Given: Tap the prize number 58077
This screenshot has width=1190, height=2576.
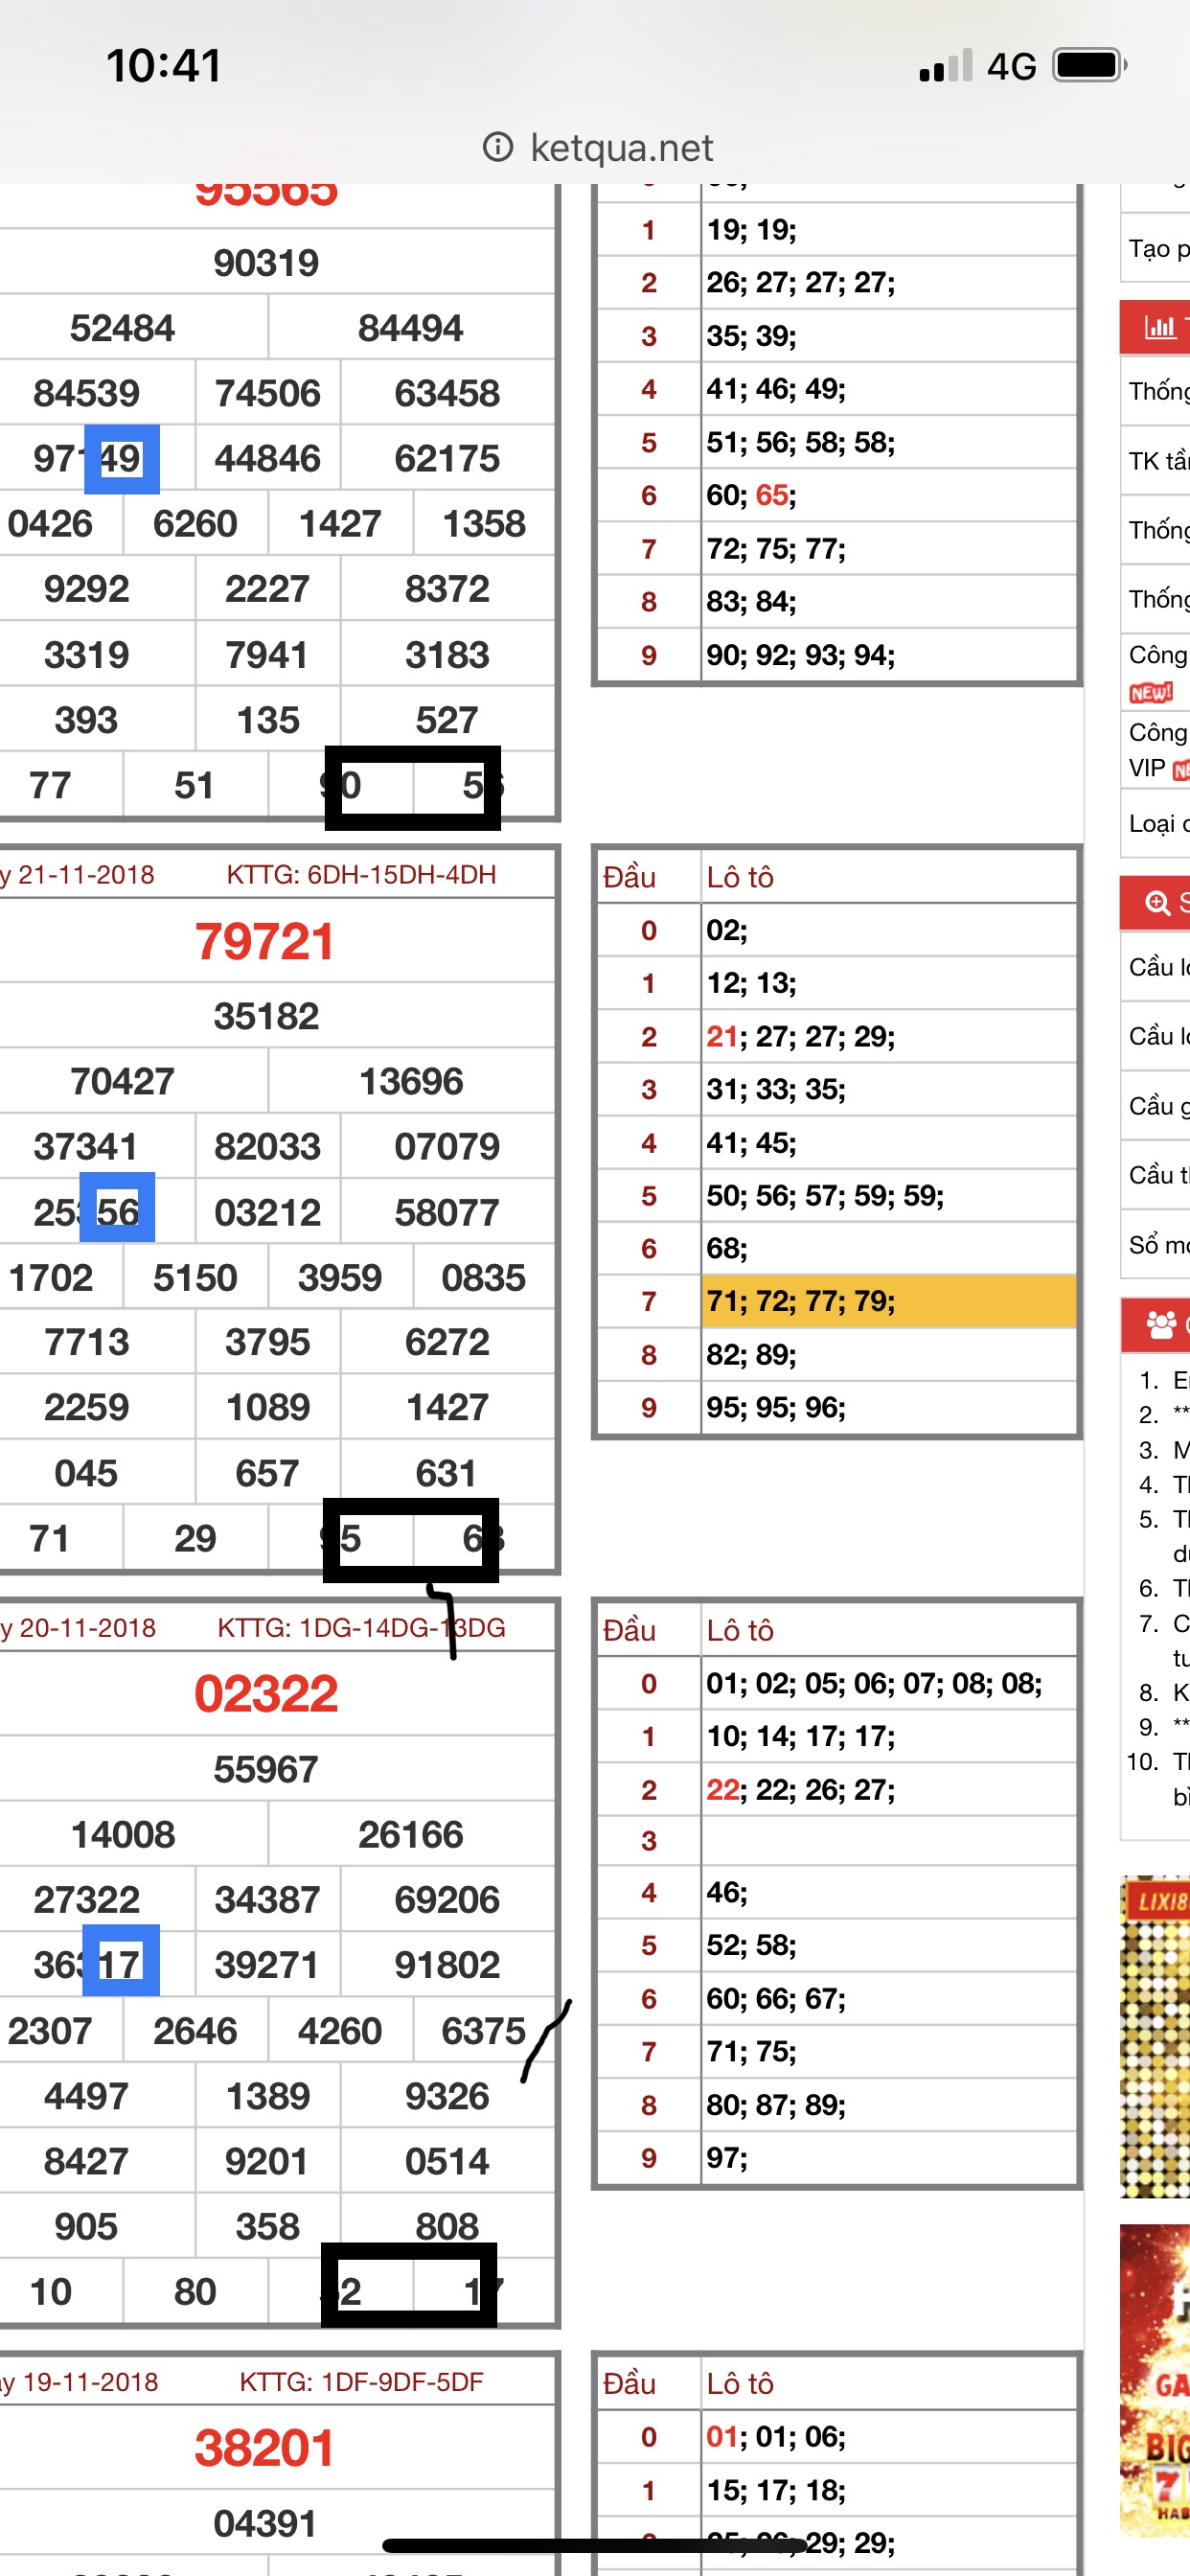Looking at the screenshot, I should [447, 1213].
